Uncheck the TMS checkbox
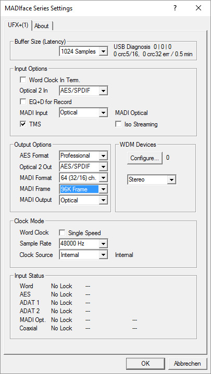Viewport: 211px width, 374px height. click(23, 124)
